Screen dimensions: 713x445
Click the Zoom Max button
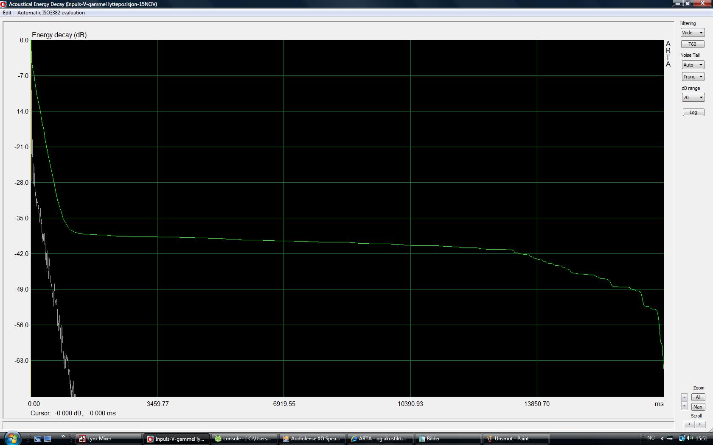pos(698,407)
